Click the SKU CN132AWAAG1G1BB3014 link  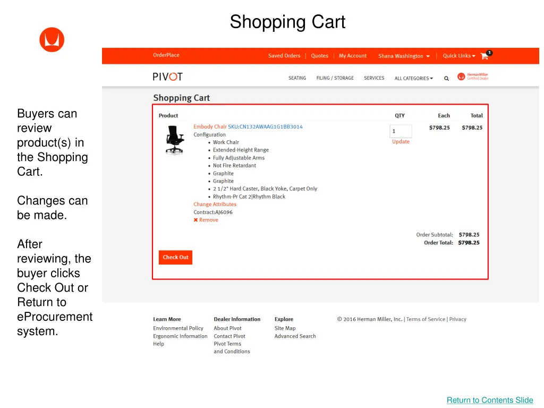click(266, 126)
